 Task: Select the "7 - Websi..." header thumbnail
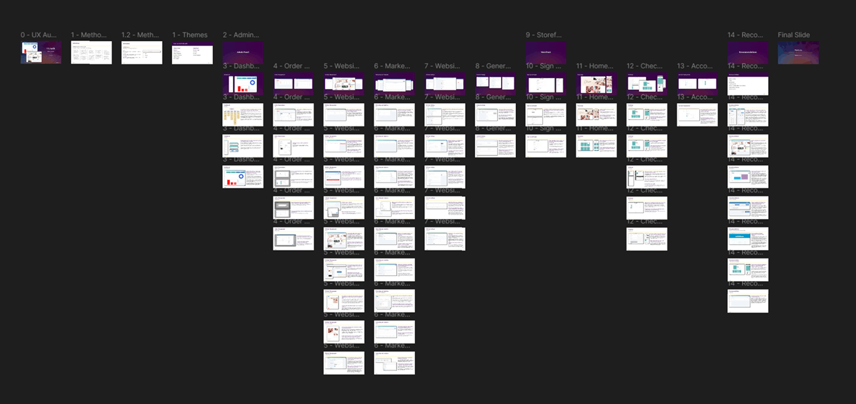point(444,83)
